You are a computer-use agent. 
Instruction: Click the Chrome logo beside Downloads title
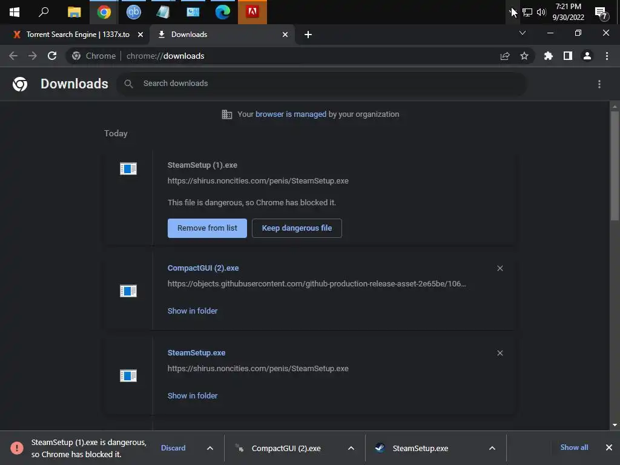(x=20, y=84)
